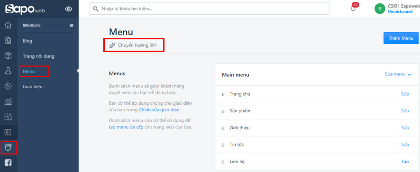Click Tạo for Liên hệ
Viewport: 420px width, 172px height.
[405, 162]
